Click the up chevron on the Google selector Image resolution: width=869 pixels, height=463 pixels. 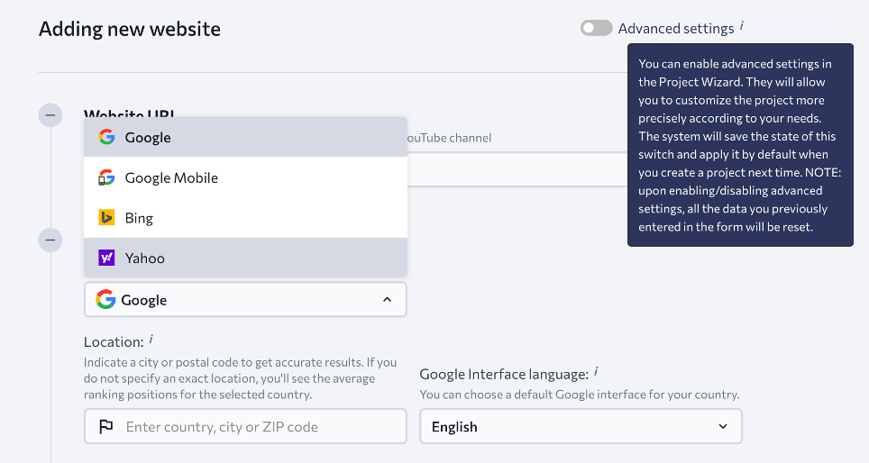[x=387, y=300]
